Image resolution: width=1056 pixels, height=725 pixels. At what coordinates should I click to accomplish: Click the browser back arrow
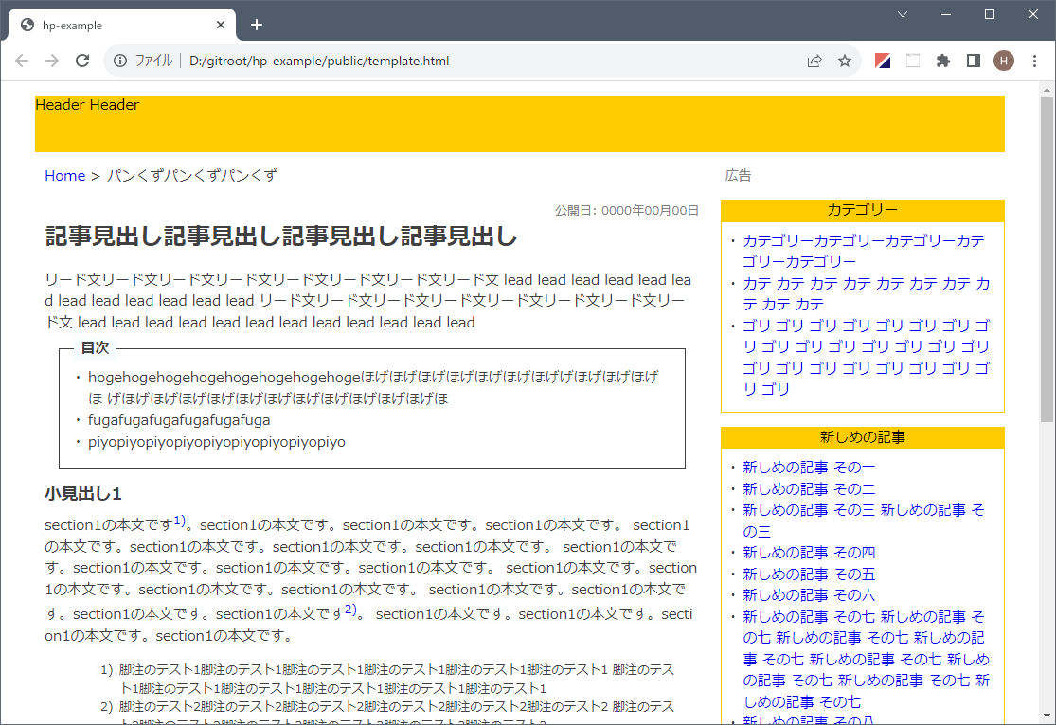coord(22,61)
